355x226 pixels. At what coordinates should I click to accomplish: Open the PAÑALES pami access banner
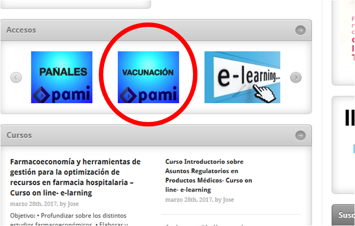point(62,77)
